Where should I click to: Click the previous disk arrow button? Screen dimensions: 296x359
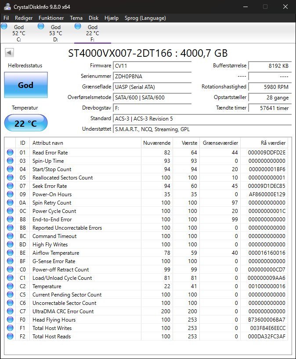tap(9, 53)
